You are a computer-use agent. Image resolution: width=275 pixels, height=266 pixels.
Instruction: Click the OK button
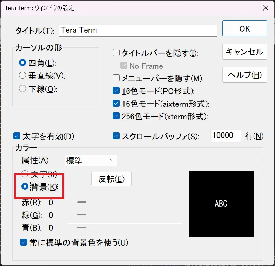click(x=245, y=28)
